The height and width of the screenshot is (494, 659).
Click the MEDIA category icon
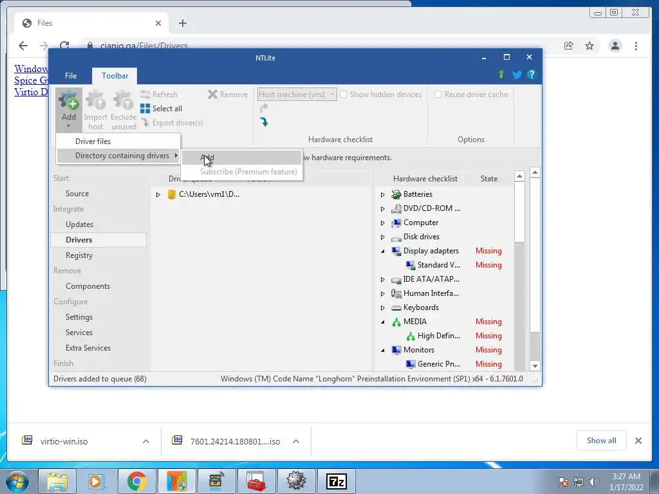point(396,322)
